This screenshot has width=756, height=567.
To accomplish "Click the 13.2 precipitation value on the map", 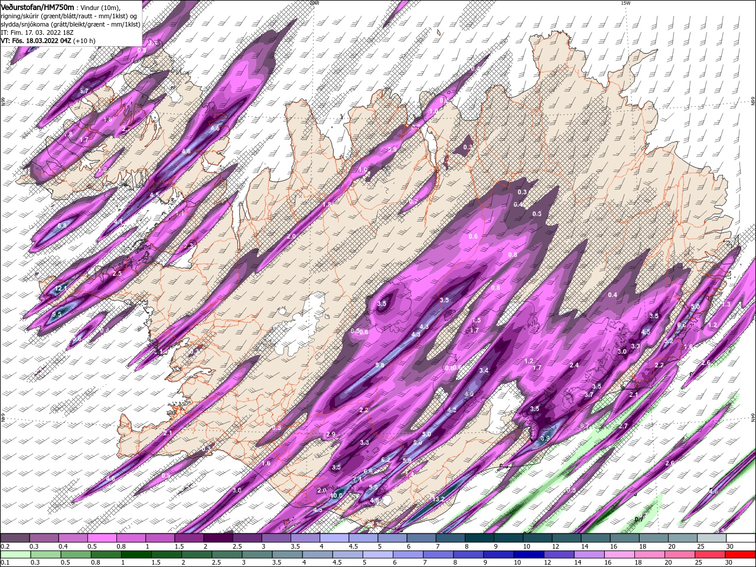I will point(438,499).
